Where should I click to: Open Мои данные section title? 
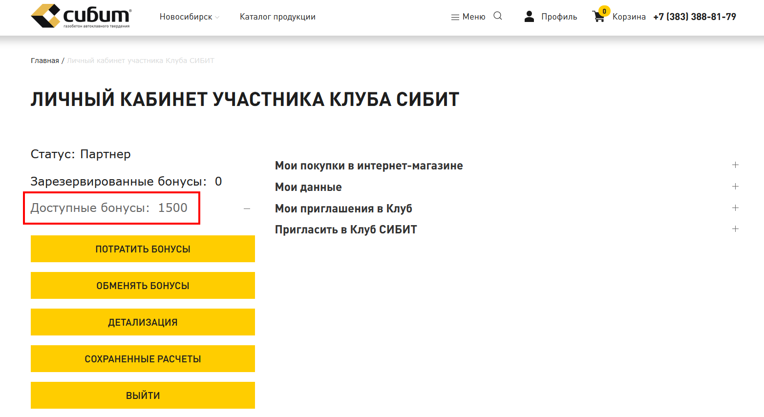coord(308,187)
